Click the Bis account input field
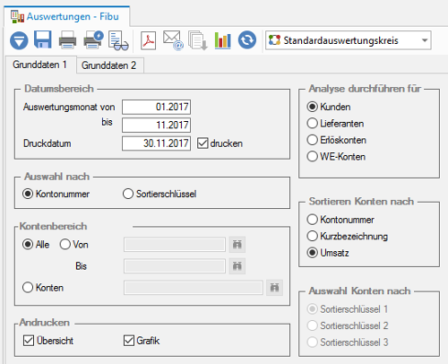 (175, 266)
